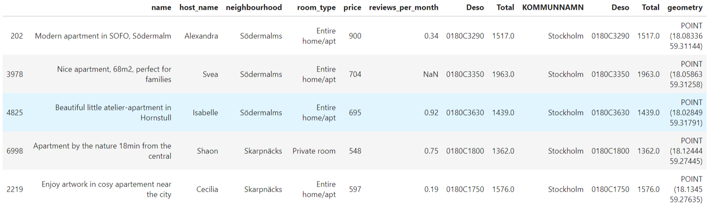Select the price cell showing 548

[355, 151]
